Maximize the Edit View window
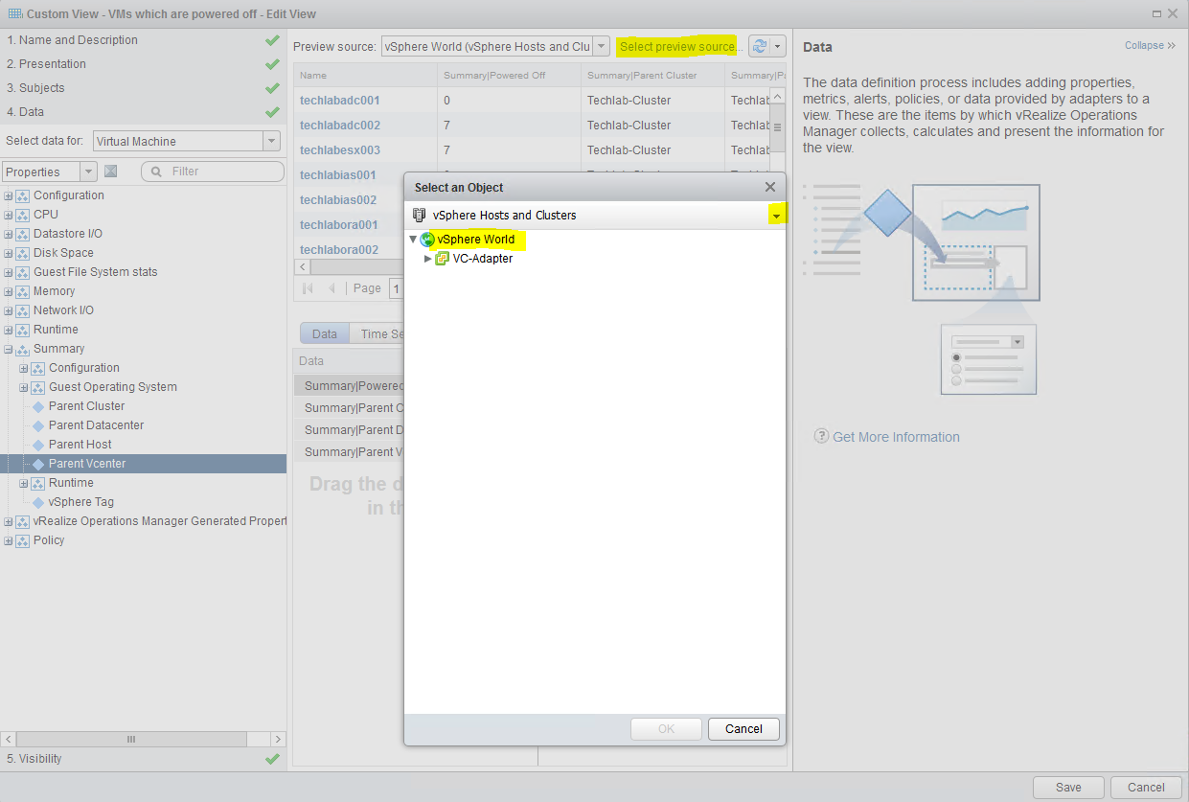The width and height of the screenshot is (1189, 802). (x=1157, y=13)
